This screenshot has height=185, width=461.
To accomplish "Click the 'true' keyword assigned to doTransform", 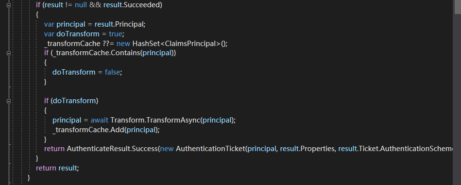I will click(115, 34).
